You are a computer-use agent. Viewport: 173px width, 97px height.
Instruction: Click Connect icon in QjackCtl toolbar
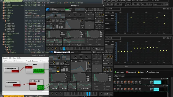5,61
